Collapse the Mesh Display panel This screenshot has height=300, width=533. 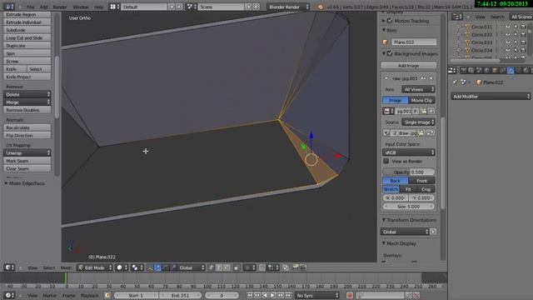399,243
